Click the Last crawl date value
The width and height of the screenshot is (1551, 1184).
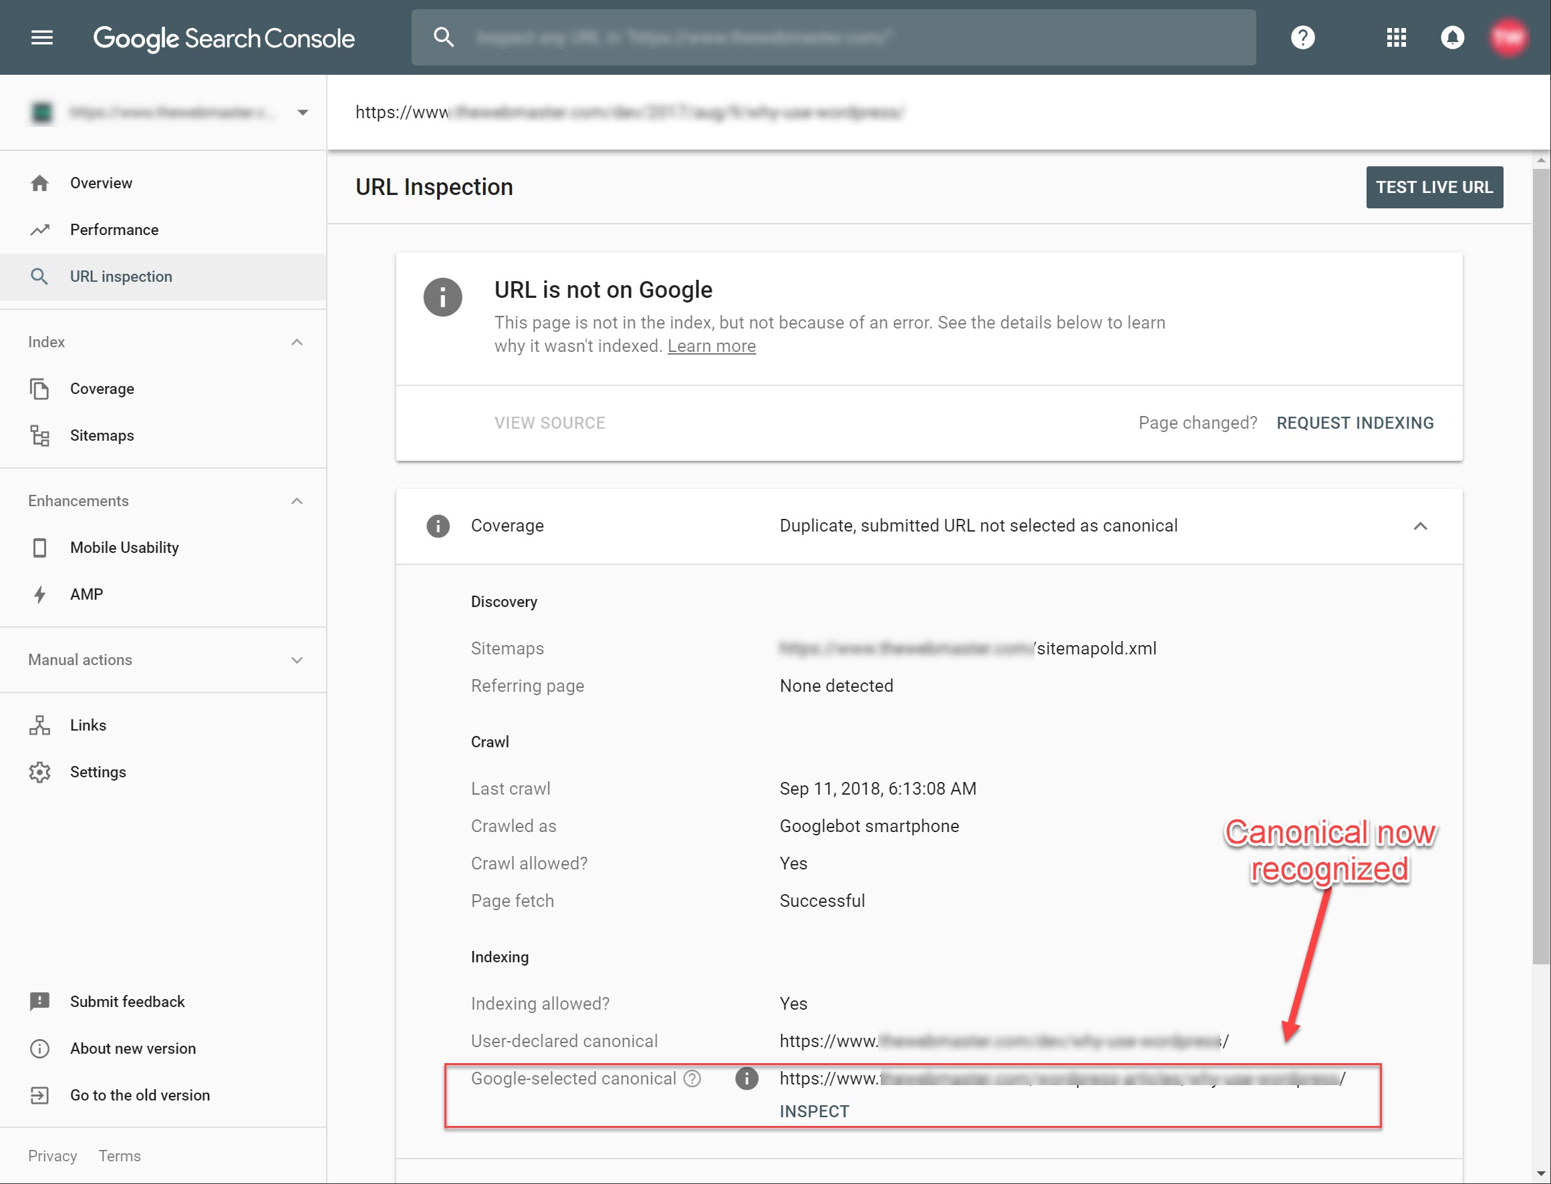pos(877,789)
